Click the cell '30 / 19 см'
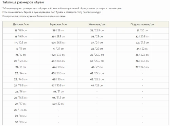This screenshot has width=170, height=126. tap(21, 122)
